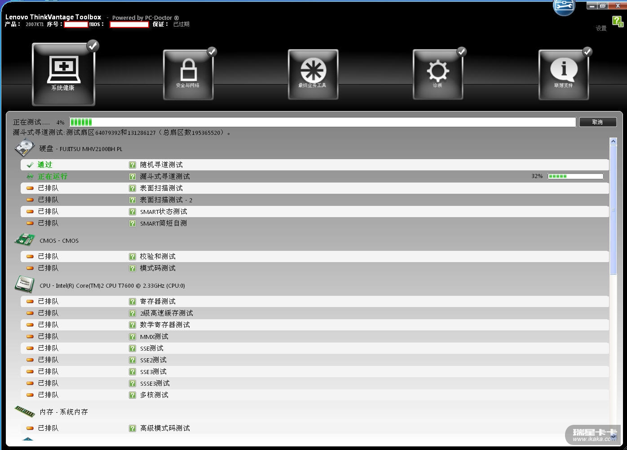Open help for SSE测试
The width and height of the screenshot is (627, 450).
(132, 348)
